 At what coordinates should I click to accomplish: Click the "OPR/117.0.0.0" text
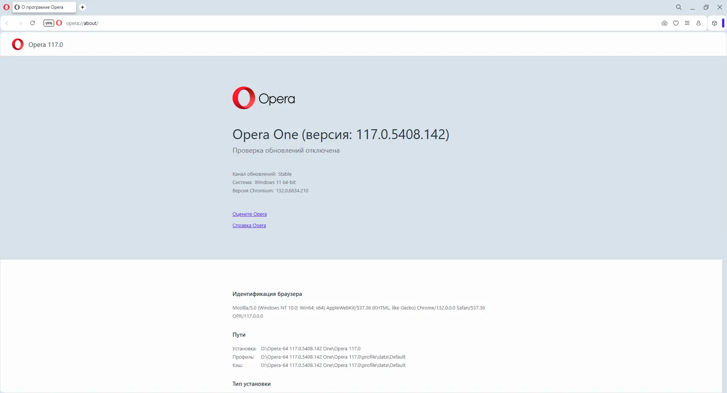coord(248,316)
